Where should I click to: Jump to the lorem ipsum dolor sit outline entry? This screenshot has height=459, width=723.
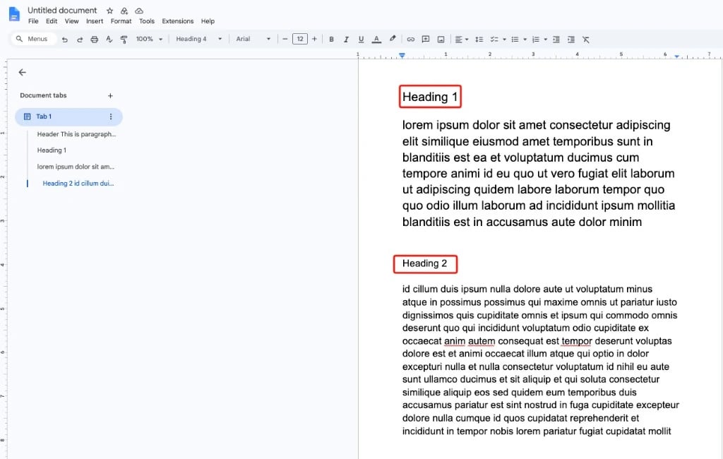tap(76, 167)
